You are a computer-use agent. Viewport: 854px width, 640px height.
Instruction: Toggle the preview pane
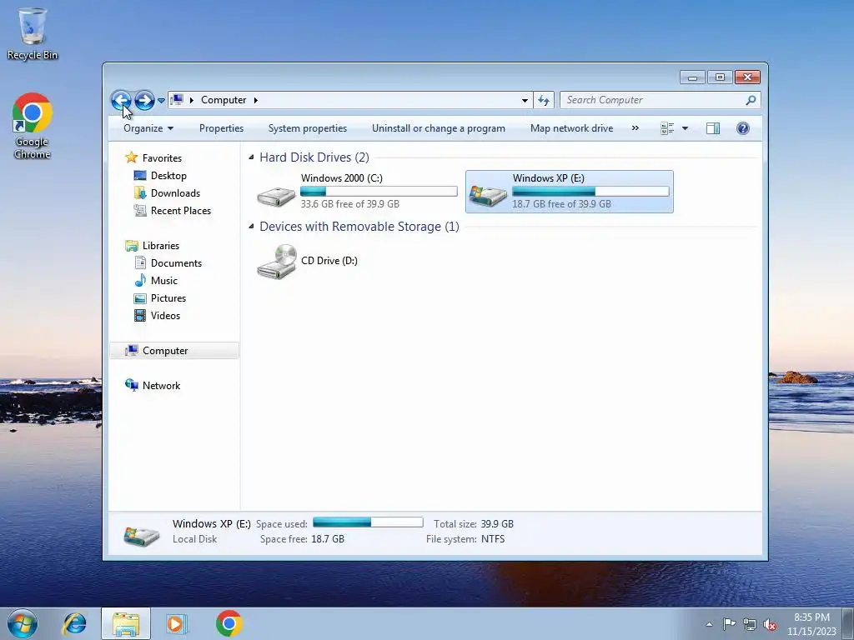pos(713,128)
